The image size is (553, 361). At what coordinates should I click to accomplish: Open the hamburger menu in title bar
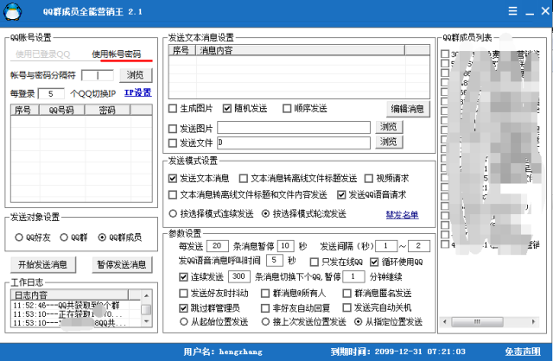tap(512, 11)
